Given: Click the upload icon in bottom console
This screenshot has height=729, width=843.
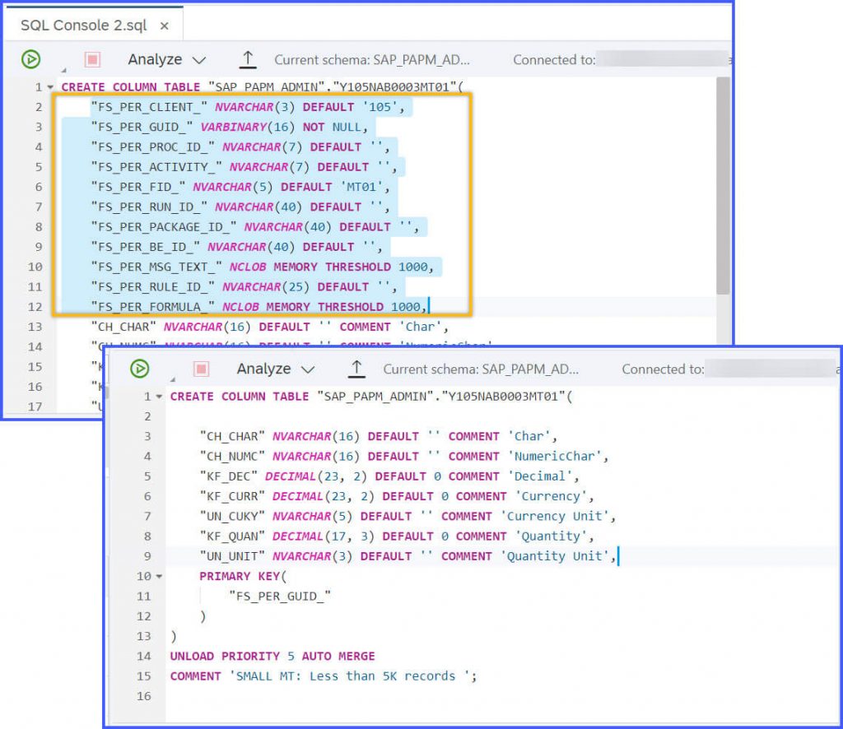Looking at the screenshot, I should coord(356,369).
